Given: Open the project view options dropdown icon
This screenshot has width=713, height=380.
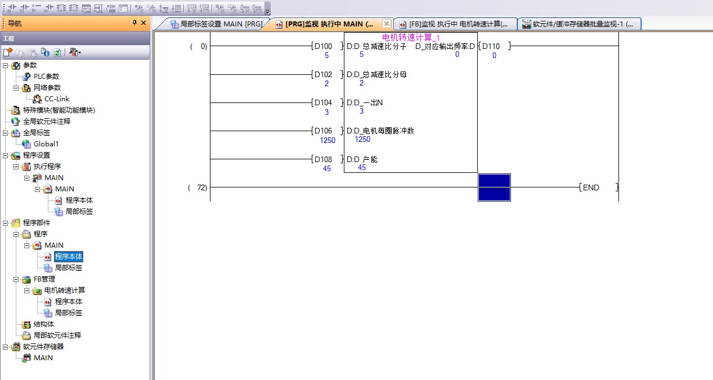Looking at the screenshot, I should [75, 52].
